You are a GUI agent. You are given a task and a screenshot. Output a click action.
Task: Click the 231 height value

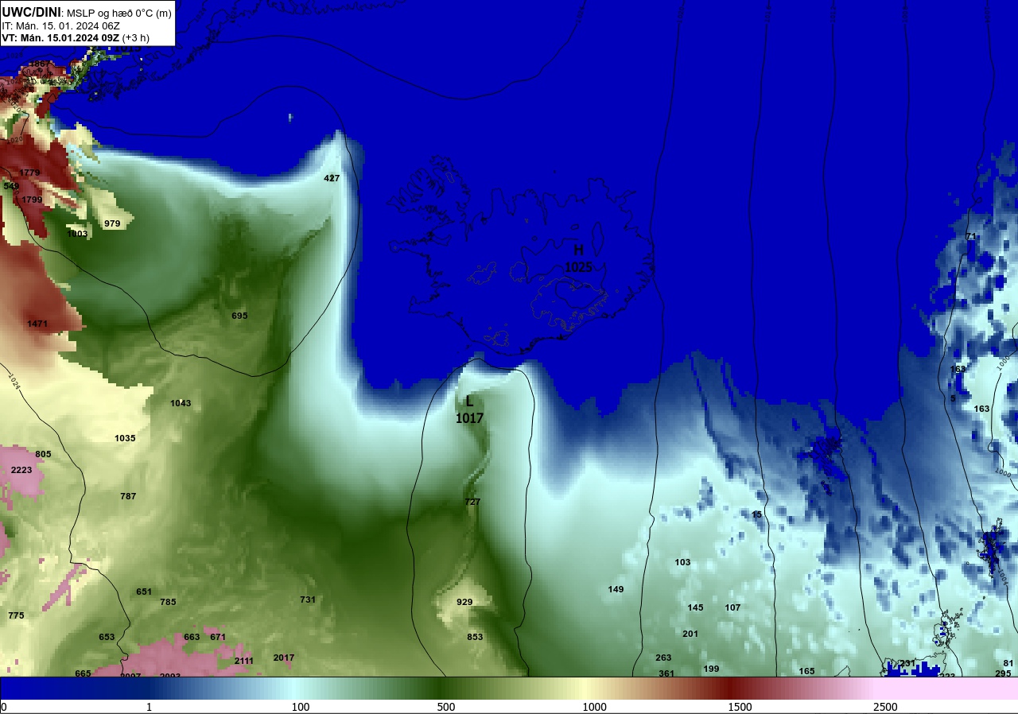pos(907,663)
